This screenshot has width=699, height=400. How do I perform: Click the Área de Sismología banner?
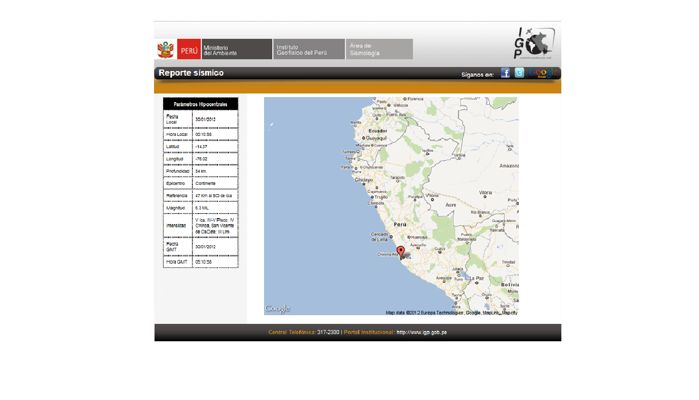point(379,50)
